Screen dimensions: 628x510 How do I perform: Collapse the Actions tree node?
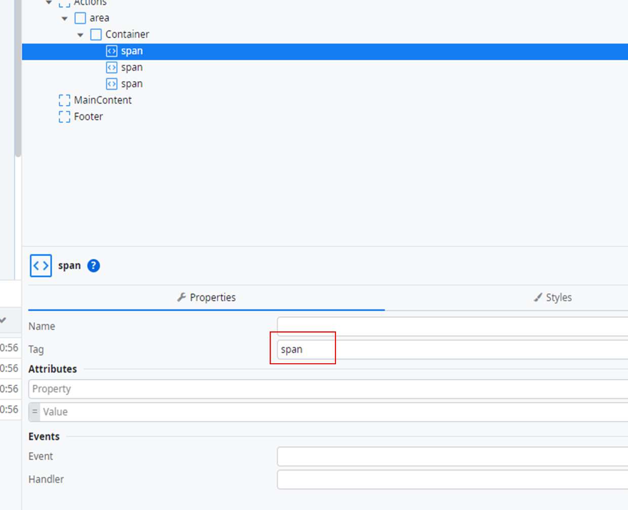point(48,3)
